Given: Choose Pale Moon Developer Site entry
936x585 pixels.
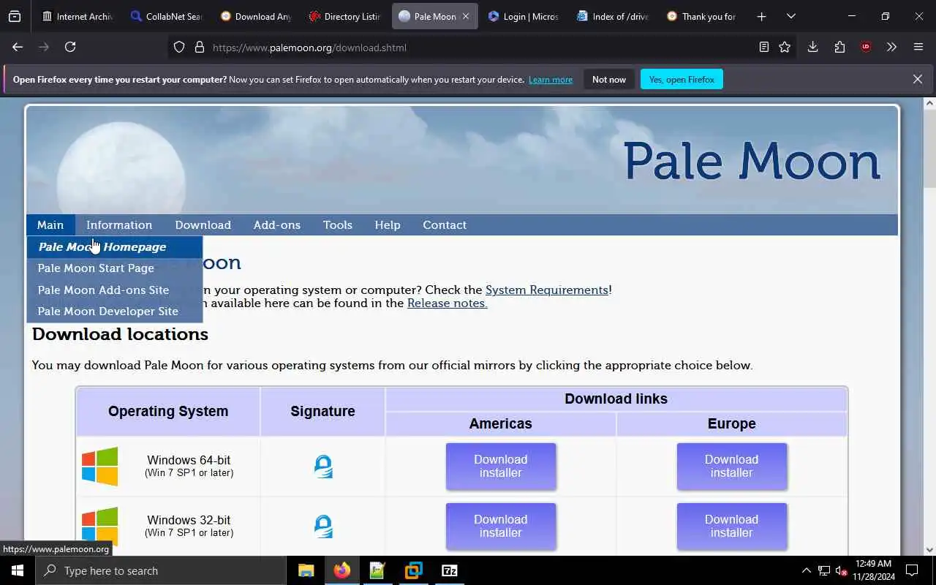Looking at the screenshot, I should [x=115, y=311].
